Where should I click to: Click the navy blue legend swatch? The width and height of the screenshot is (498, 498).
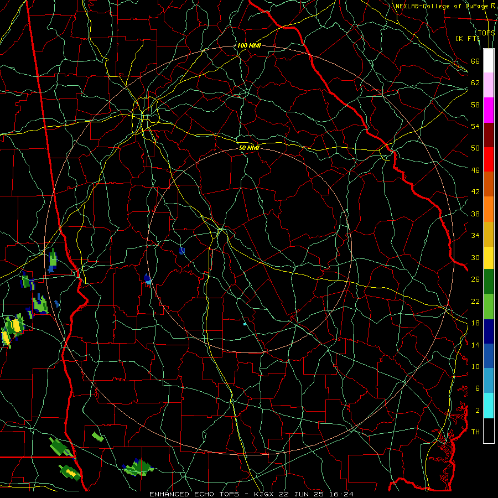click(x=489, y=331)
